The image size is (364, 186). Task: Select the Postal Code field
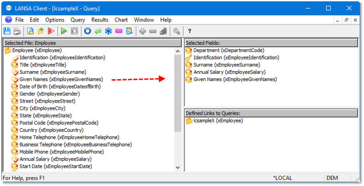[x=55, y=122]
